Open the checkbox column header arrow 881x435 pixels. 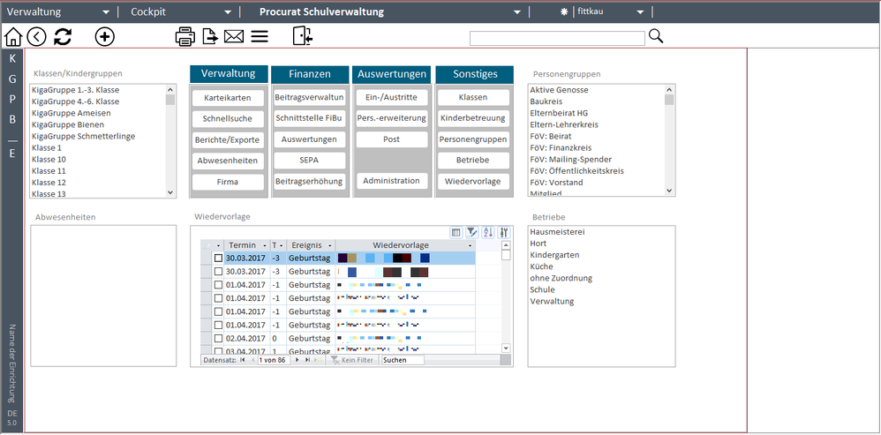click(x=217, y=246)
